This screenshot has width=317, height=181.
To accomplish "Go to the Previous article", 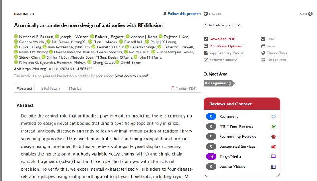I will click(x=213, y=14).
